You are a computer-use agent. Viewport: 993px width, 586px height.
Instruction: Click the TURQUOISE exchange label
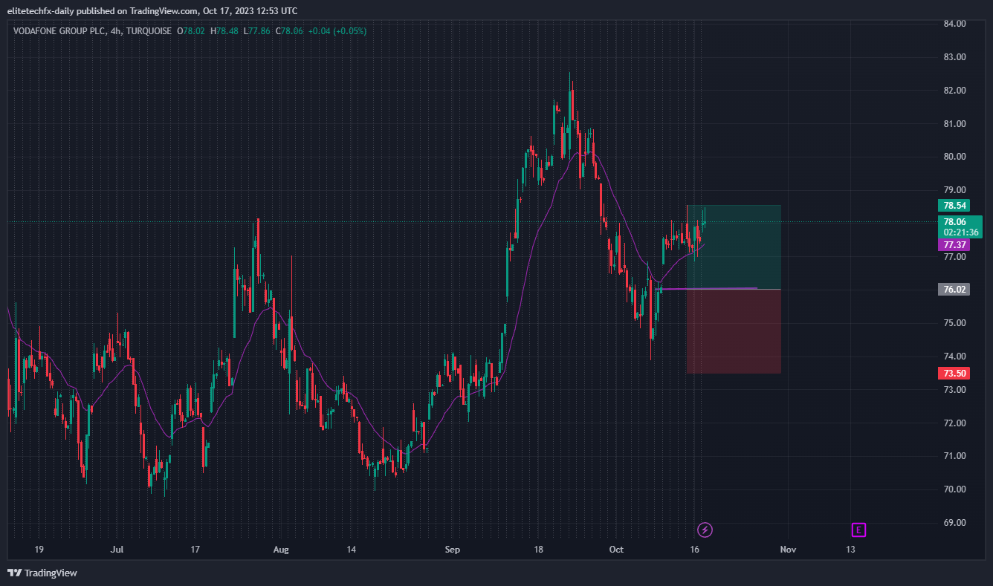click(149, 31)
